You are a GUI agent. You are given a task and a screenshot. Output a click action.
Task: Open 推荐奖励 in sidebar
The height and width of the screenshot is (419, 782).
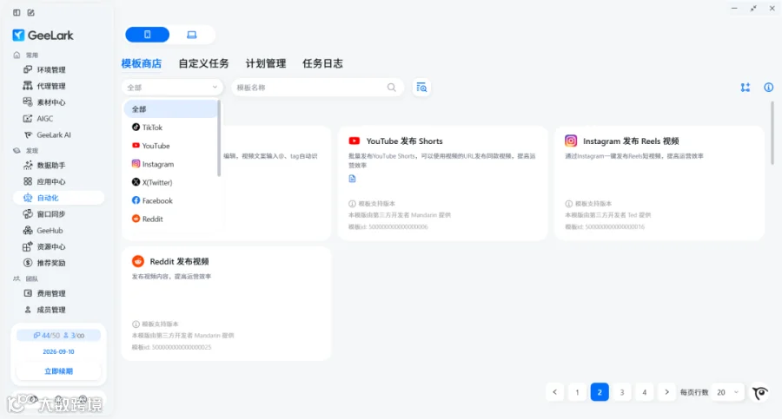51,263
